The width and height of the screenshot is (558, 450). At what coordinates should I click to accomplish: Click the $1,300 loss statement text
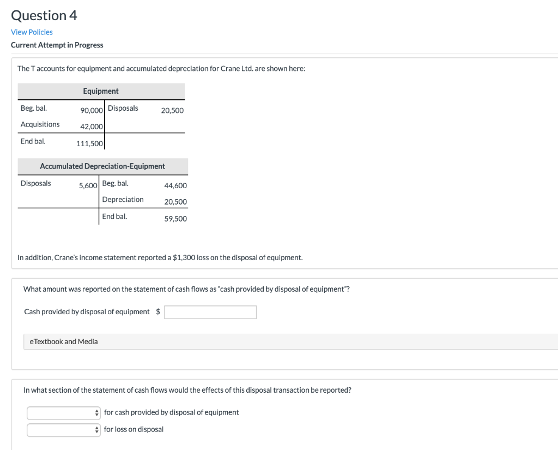pos(160,257)
